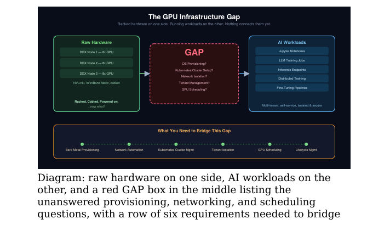
Task: Click the green dot above Bare Metal Provisioning
Action: coord(82,144)
